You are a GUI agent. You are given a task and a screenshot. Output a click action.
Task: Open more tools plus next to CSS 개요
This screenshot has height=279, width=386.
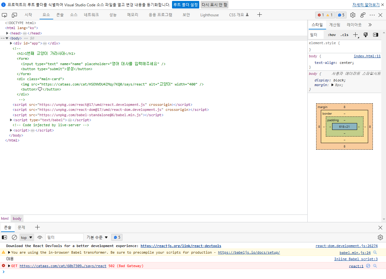(x=259, y=15)
